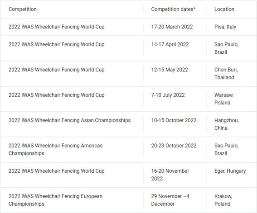
Task: Click the 16-20 November 2022 date
Action: (170, 175)
